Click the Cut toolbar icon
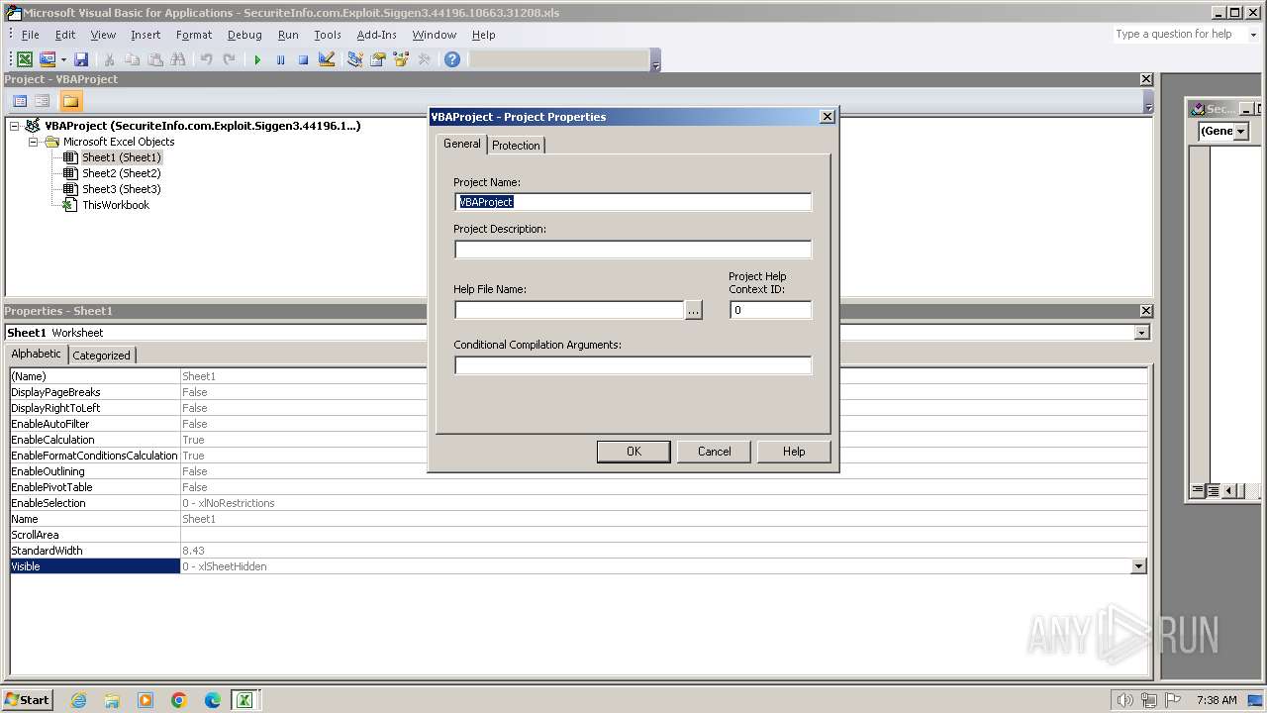The height and width of the screenshot is (713, 1267). click(110, 60)
